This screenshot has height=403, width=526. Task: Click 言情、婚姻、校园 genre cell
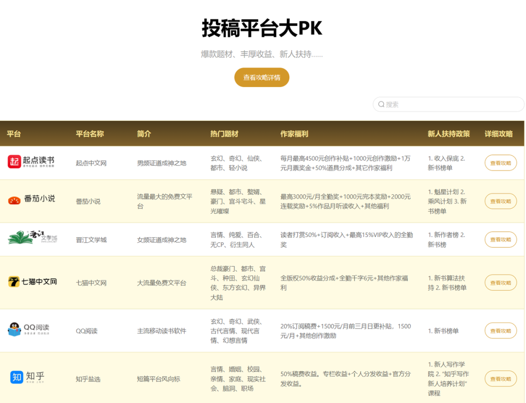click(x=238, y=379)
